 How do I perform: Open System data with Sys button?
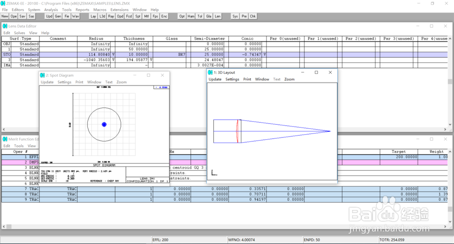[235, 16]
